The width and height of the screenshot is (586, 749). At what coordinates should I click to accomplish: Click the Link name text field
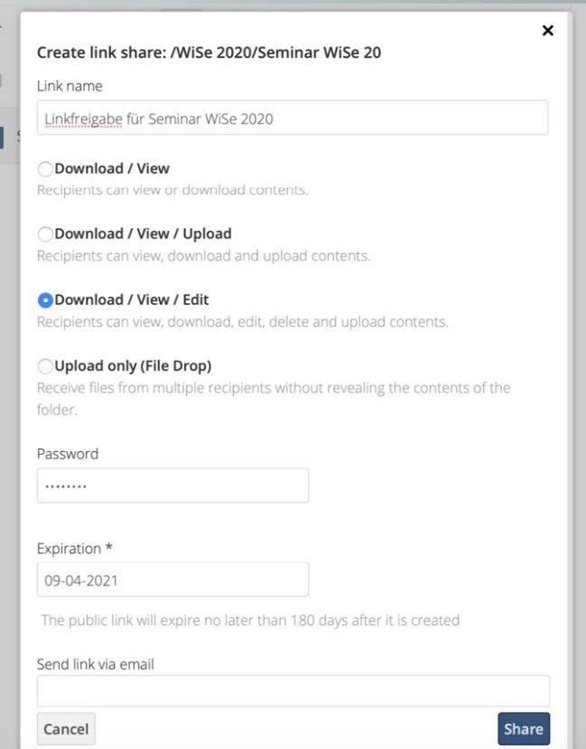coord(292,118)
